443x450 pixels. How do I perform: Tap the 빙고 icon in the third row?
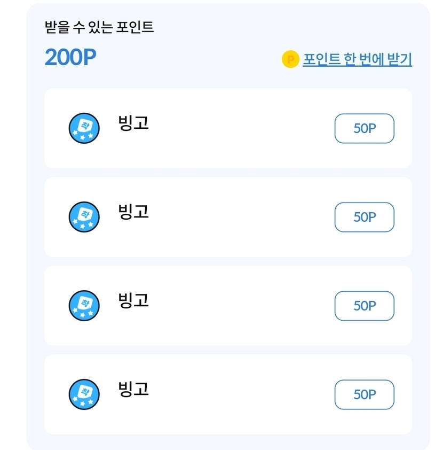[84, 306]
